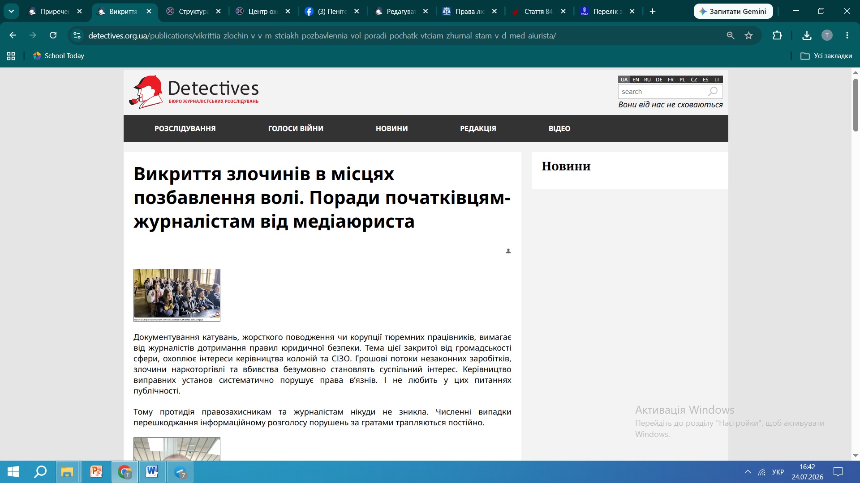This screenshot has height=483, width=860.
Task: Switch to the Перелік tab
Action: click(607, 11)
